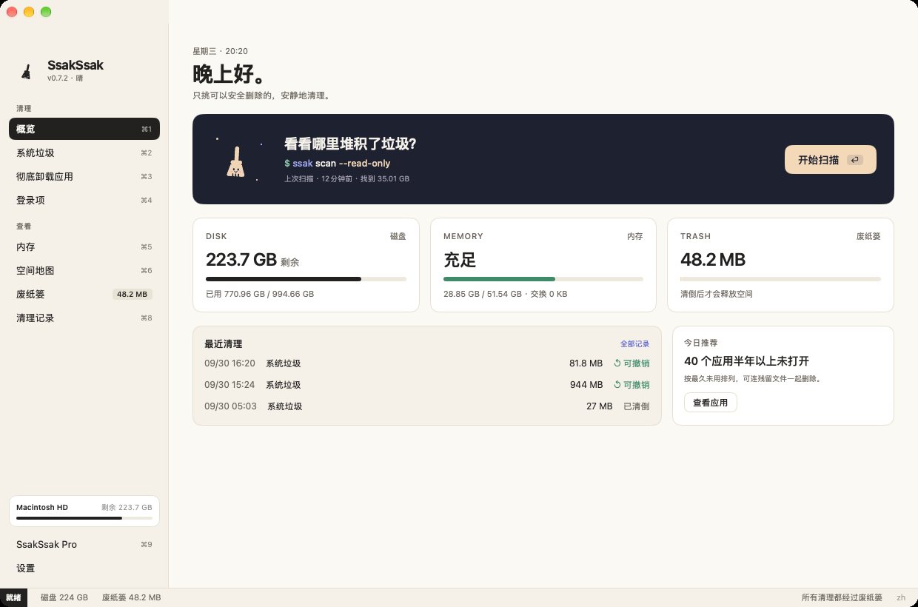Viewport: 918px width, 607px height.
Task: Click the 09/30 15:24 cleanup row
Action: click(x=426, y=385)
